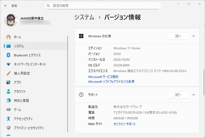The height and width of the screenshot is (138, 205).
Task: Open アカウント settings page
Action: pos(36,91)
